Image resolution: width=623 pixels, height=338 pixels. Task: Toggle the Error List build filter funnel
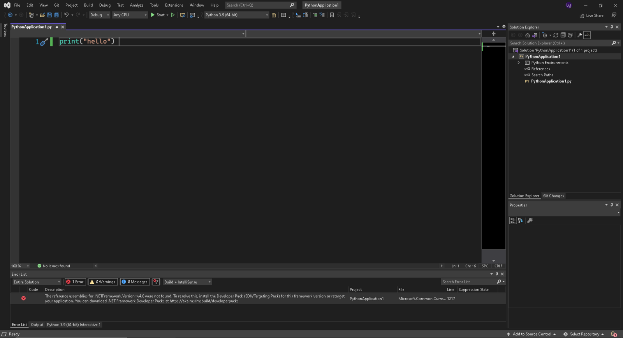coord(156,282)
